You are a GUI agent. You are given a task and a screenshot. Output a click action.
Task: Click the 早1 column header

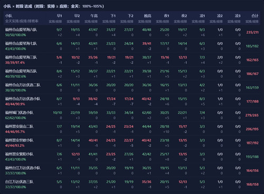59,16
